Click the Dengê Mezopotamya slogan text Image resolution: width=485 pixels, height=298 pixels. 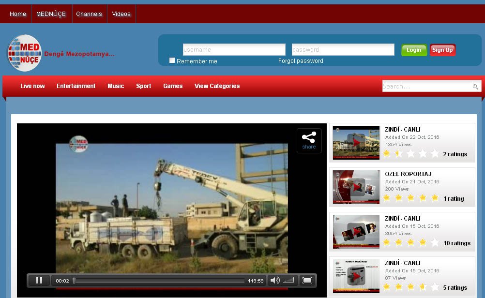tap(79, 54)
